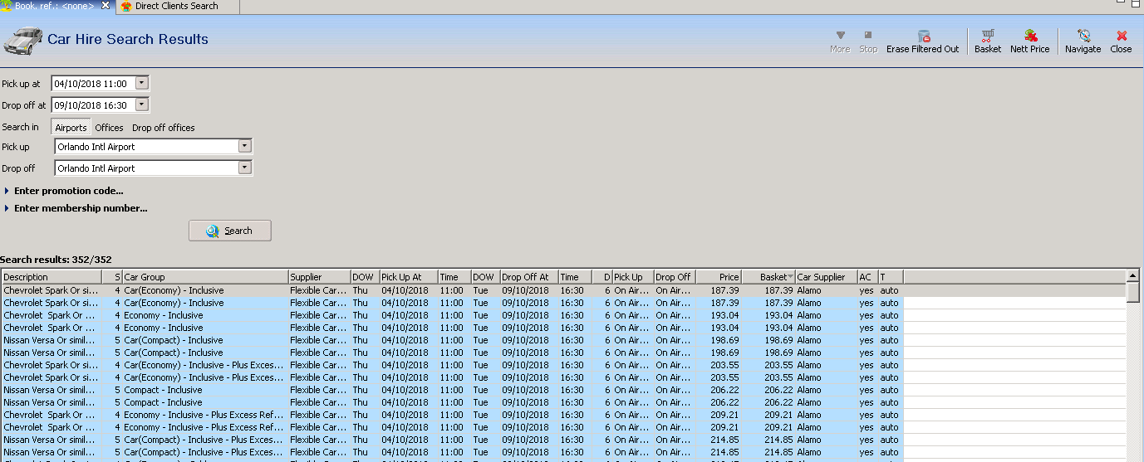Viewport: 1144px width, 462px height.
Task: Click the first Compact - Inclusive cell
Action: (x=205, y=390)
